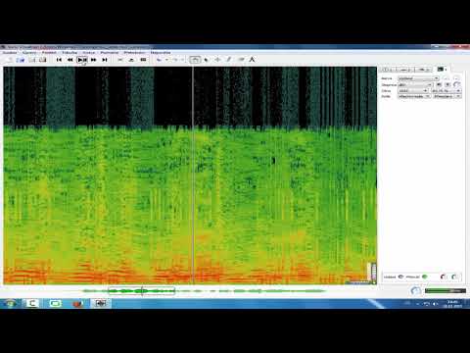
Task: Select the move/edit cross tool
Action: point(217,60)
